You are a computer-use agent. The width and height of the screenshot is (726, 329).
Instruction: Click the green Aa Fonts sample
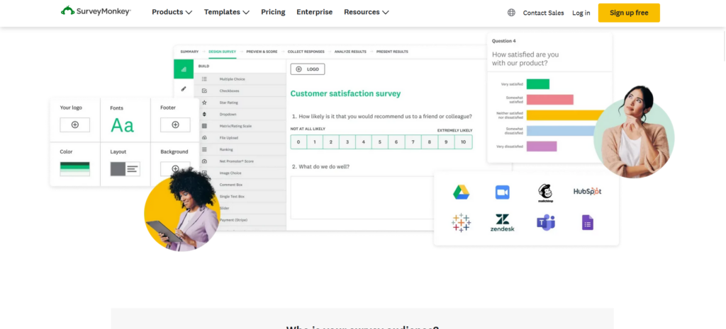coord(122,125)
